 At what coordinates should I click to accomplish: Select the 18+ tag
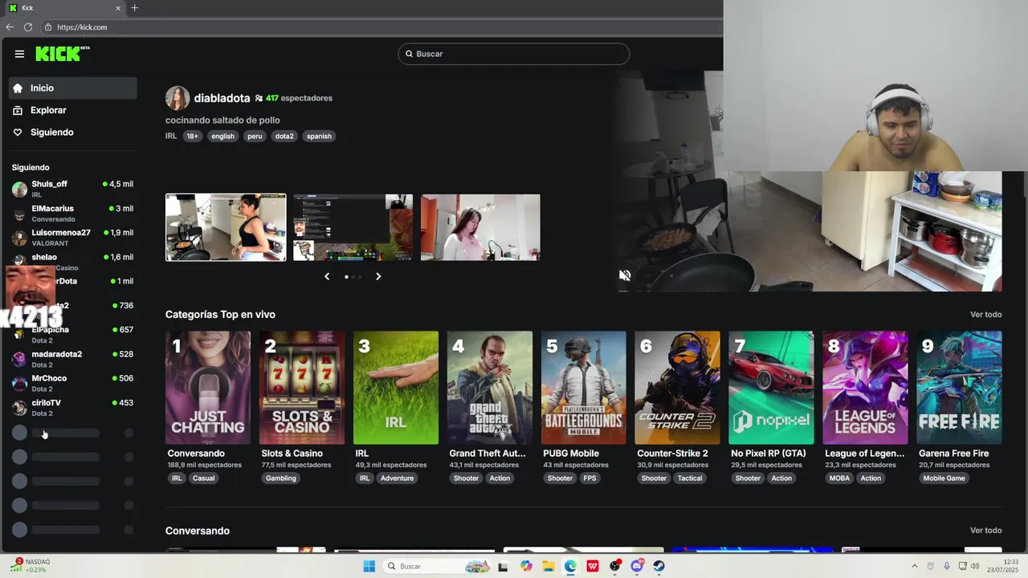[x=192, y=136]
